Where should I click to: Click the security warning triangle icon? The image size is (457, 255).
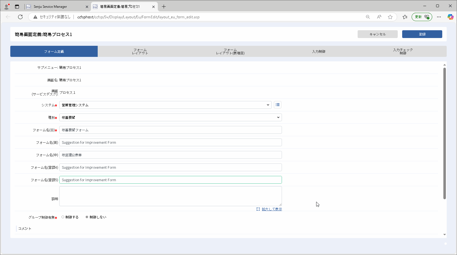[35, 17]
